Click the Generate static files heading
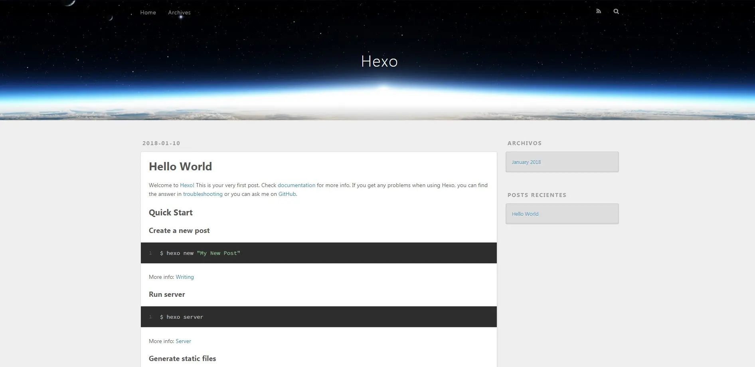Image resolution: width=755 pixels, height=367 pixels. 182,359
